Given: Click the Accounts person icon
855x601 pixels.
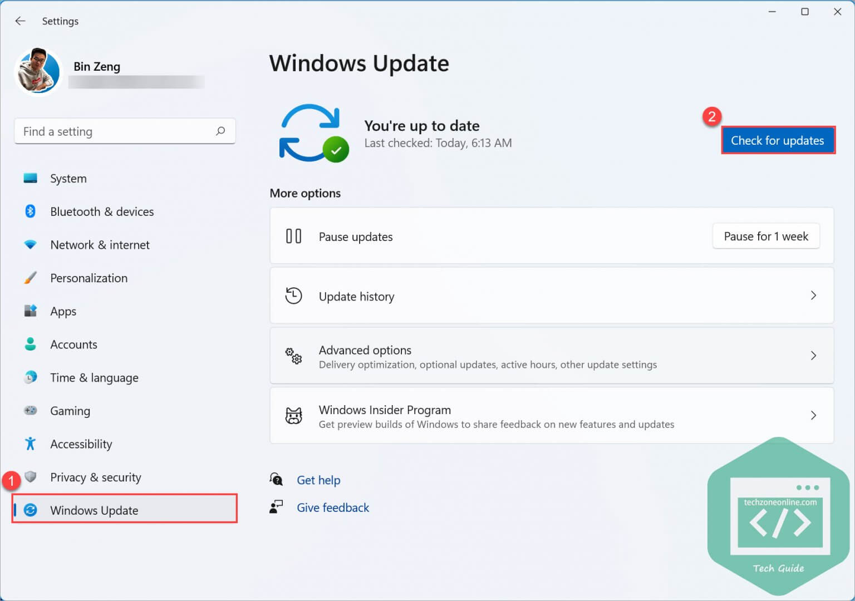Looking at the screenshot, I should (31, 344).
